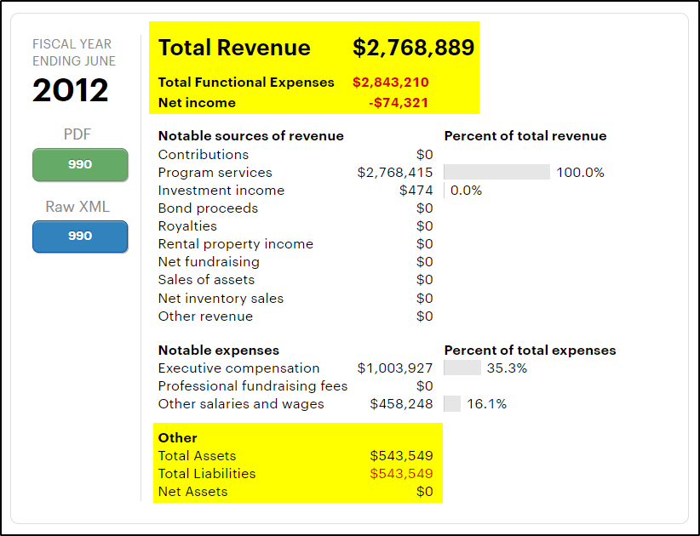This screenshot has height=536, width=700.
Task: Click the "35.3%" percentage value
Action: pos(508,368)
